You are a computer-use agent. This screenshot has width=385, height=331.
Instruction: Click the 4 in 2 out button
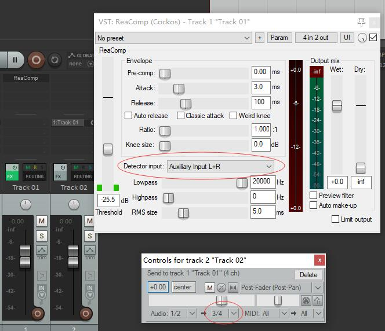point(316,38)
